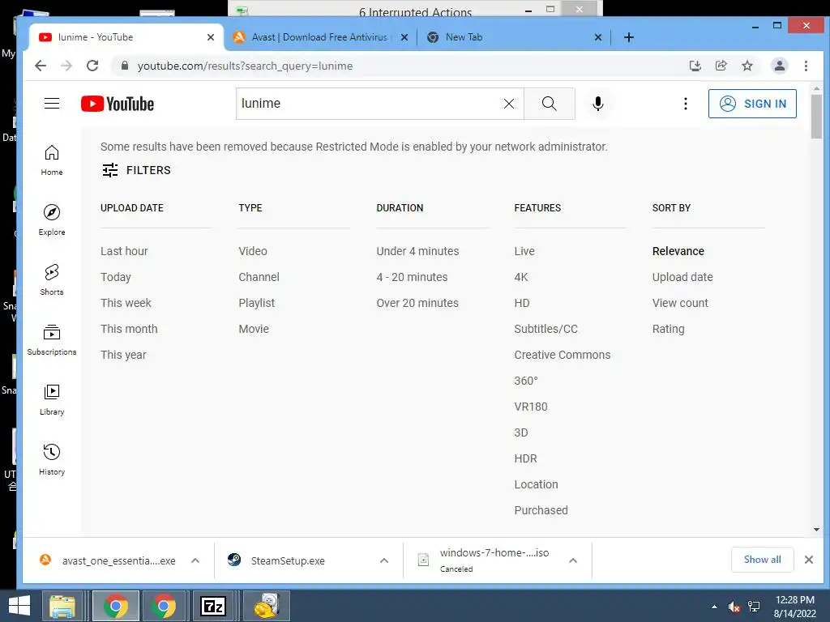View site info via the padlock icon

point(125,66)
